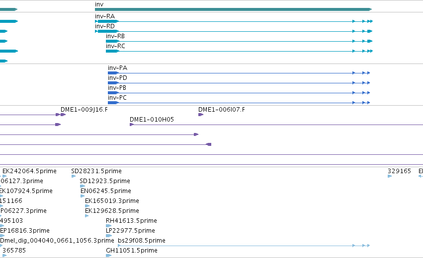Select the inv-PB protein label
This screenshot has height=258, width=423.
(x=117, y=88)
